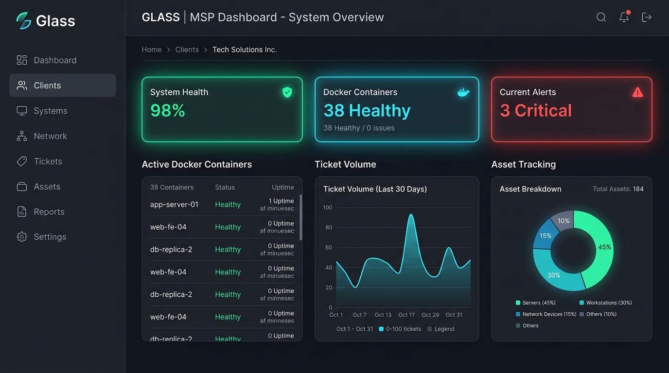The width and height of the screenshot is (669, 373).
Task: Click the Tech Solutions Inc. breadcrumb
Action: tap(245, 50)
